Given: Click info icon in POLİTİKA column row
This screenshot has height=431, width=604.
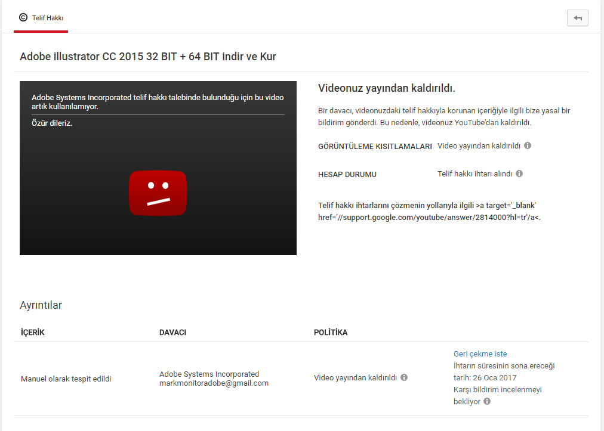Looking at the screenshot, I should click(404, 377).
